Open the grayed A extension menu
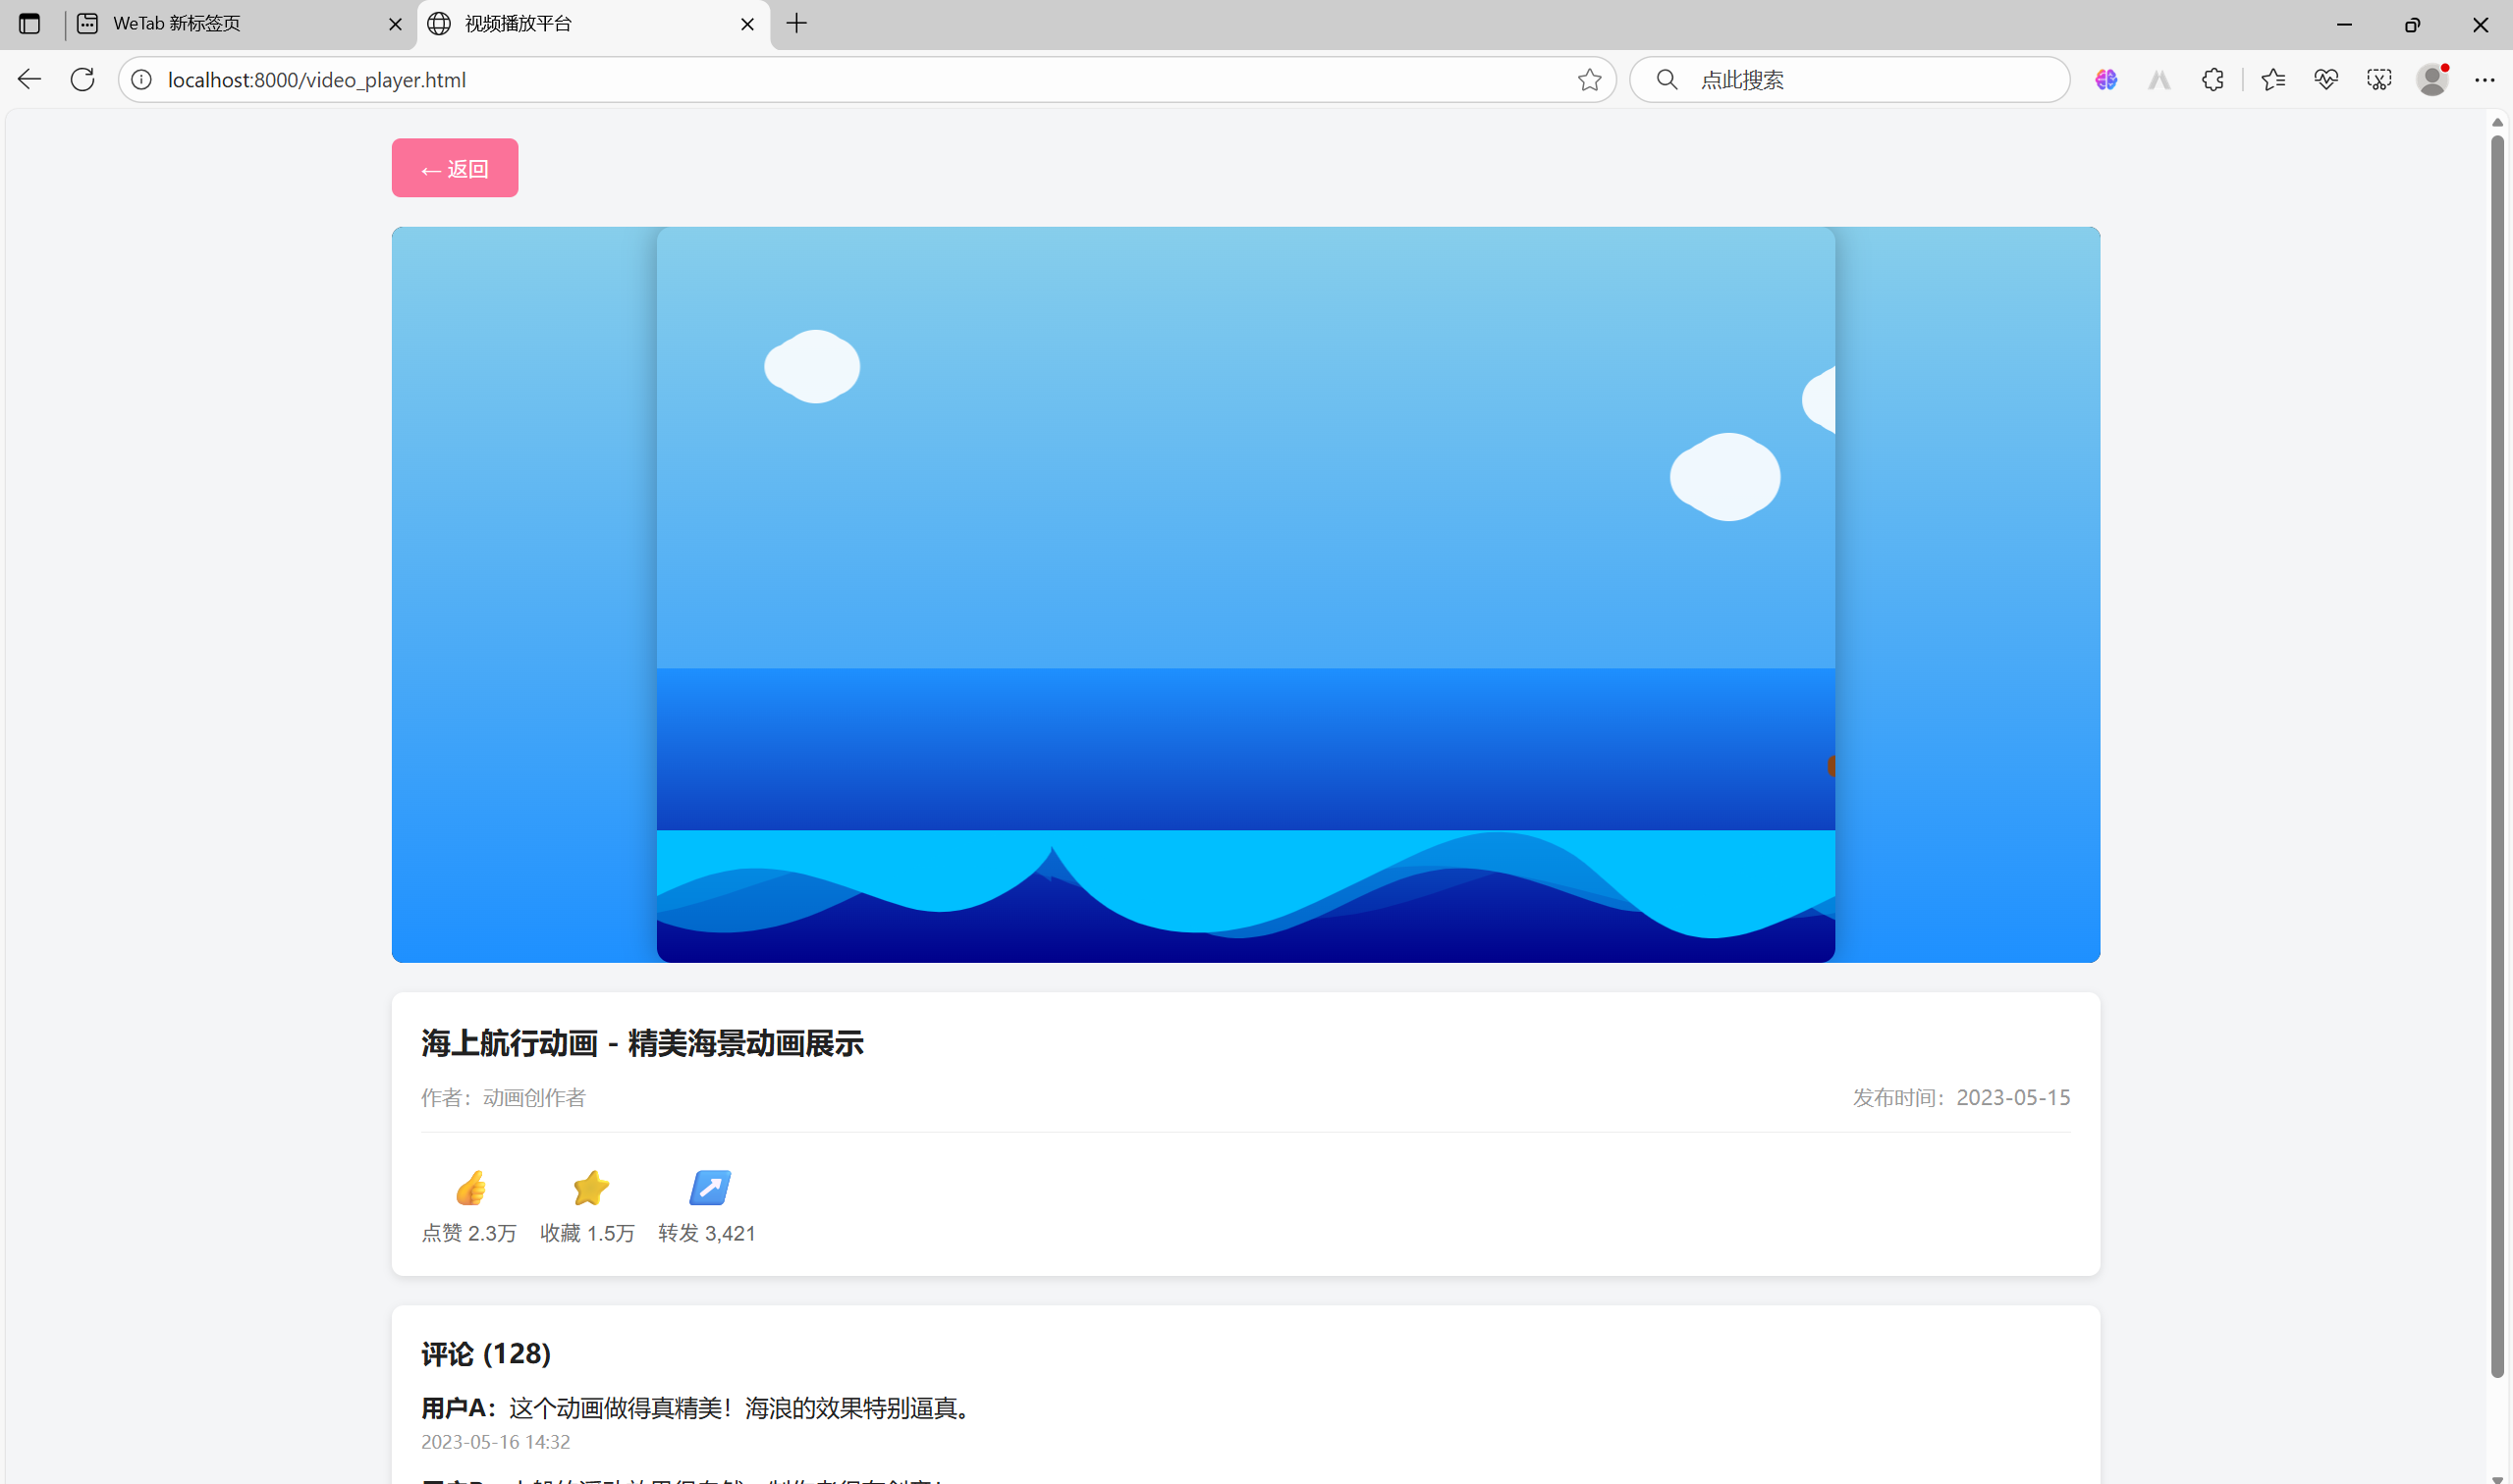This screenshot has width=2513, height=1484. 2158,79
